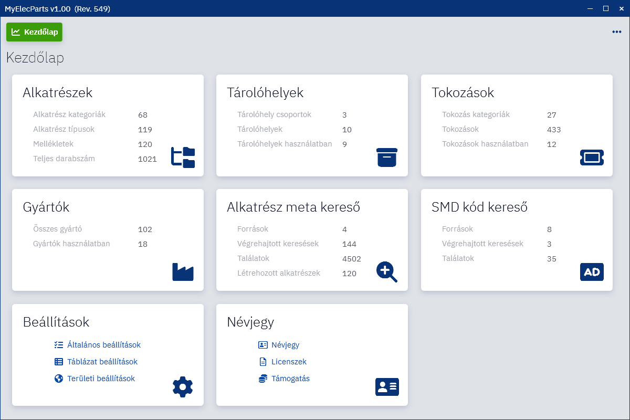The height and width of the screenshot is (420, 630).
Task: Click Végrehajtott keresések value 144
Action: [x=350, y=244]
